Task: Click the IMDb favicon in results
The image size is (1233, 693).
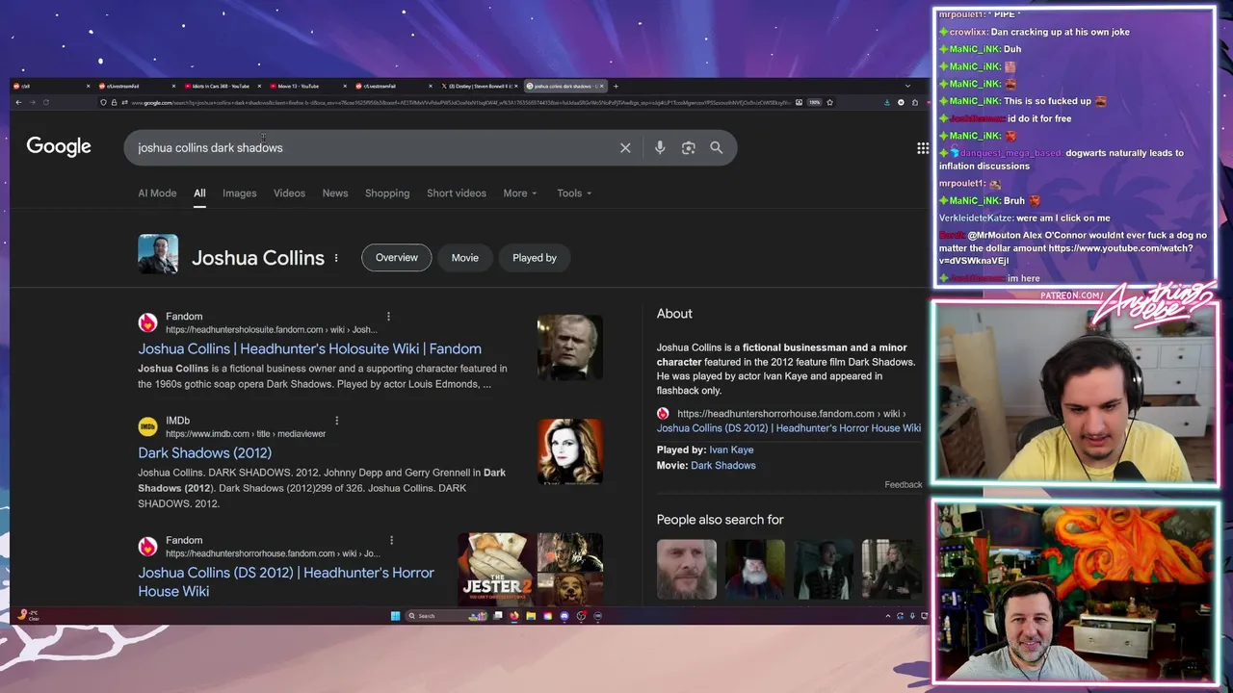Action: click(x=147, y=426)
